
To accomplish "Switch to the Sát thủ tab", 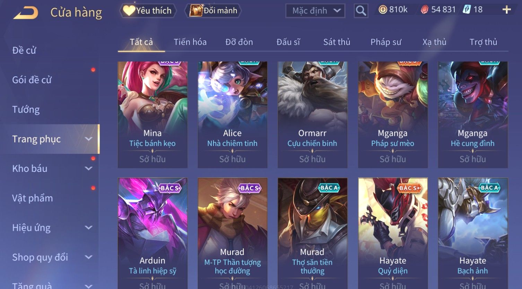I will click(x=337, y=42).
